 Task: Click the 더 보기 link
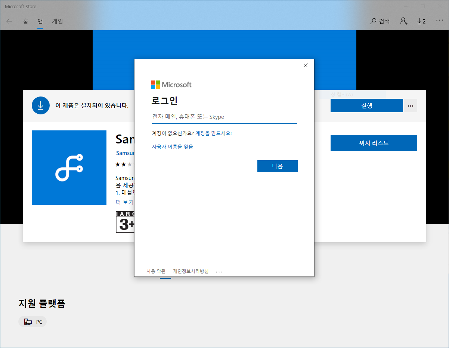coord(125,202)
